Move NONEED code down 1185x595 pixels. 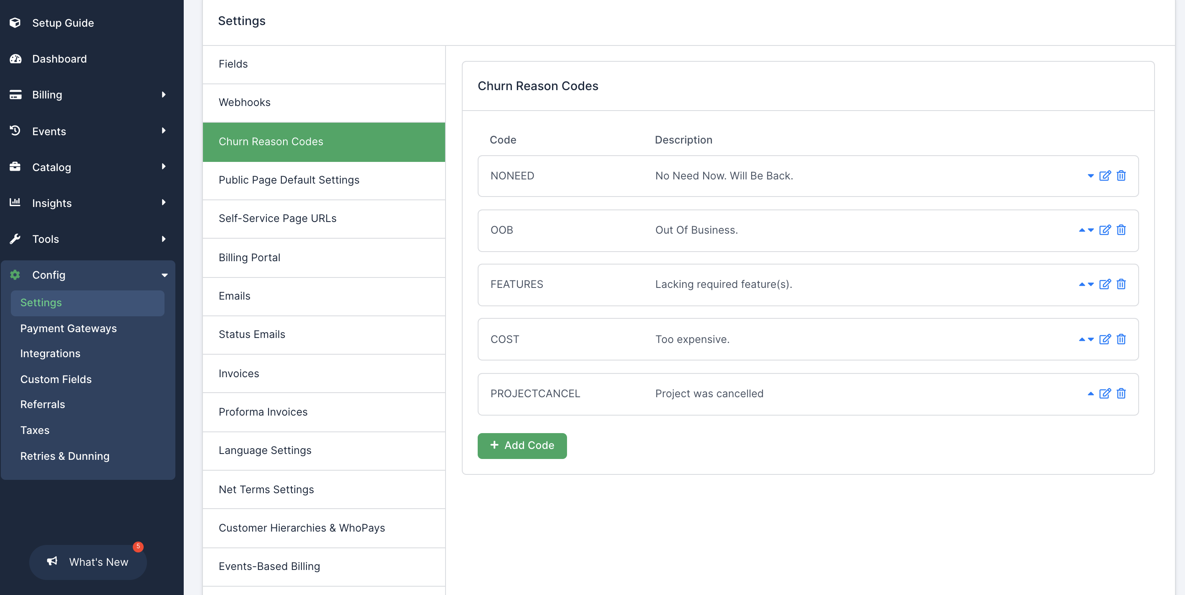click(x=1090, y=176)
